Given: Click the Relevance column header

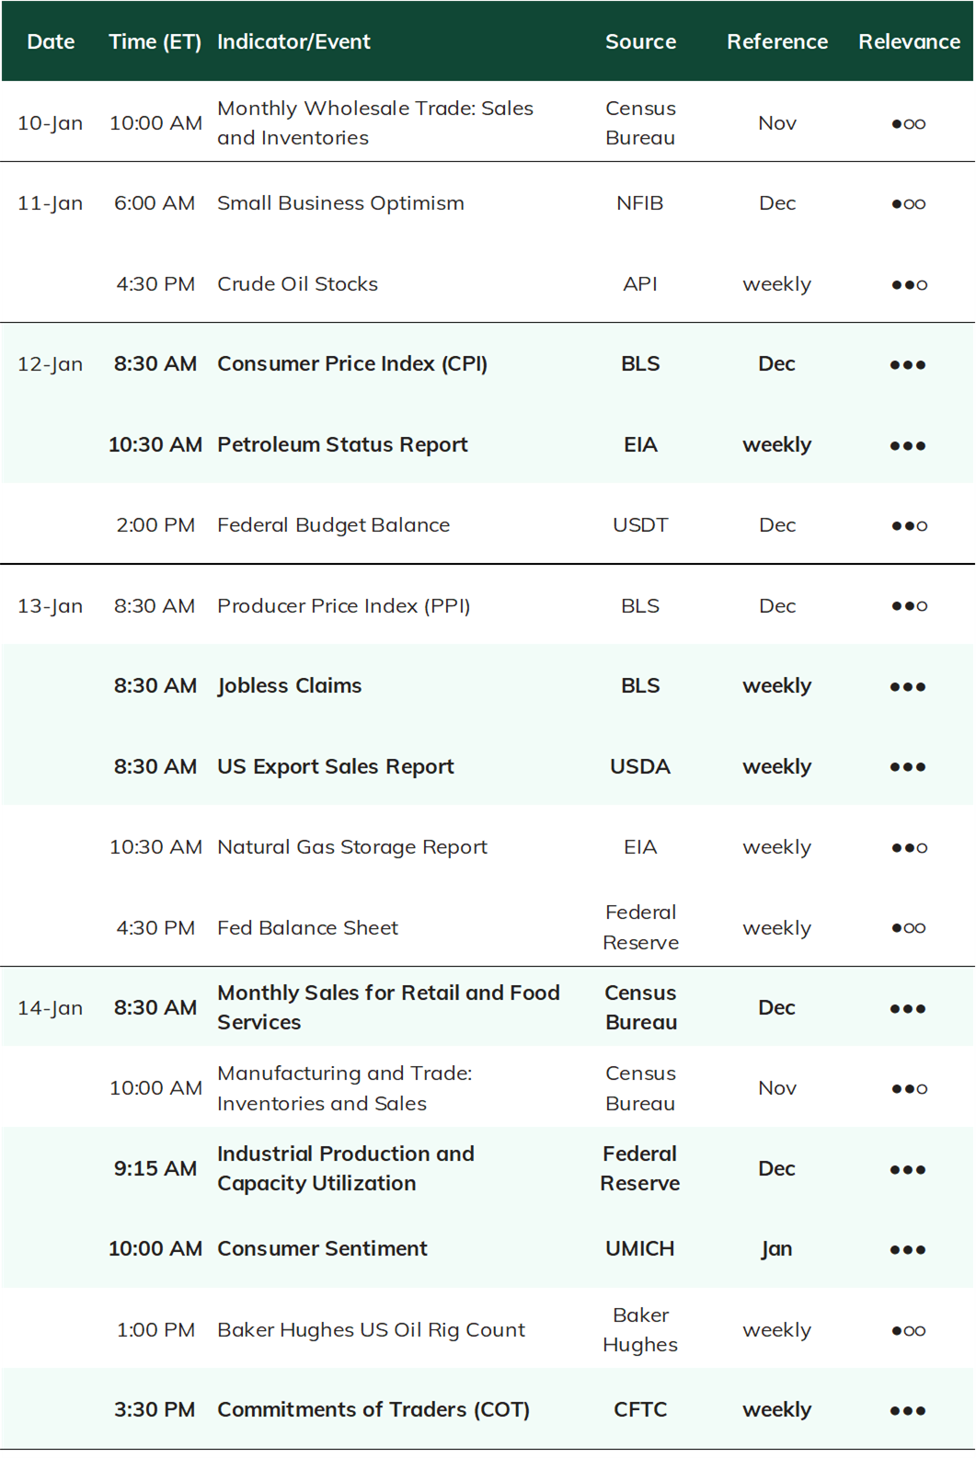Looking at the screenshot, I should point(909,41).
